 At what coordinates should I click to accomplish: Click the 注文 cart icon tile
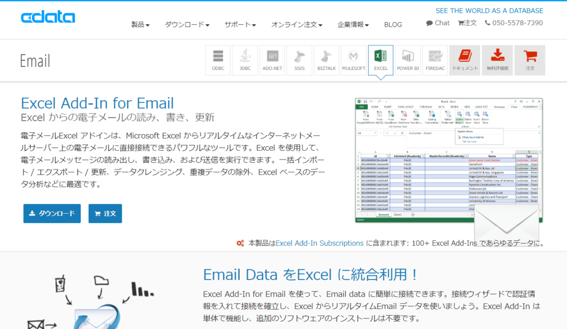pos(530,60)
